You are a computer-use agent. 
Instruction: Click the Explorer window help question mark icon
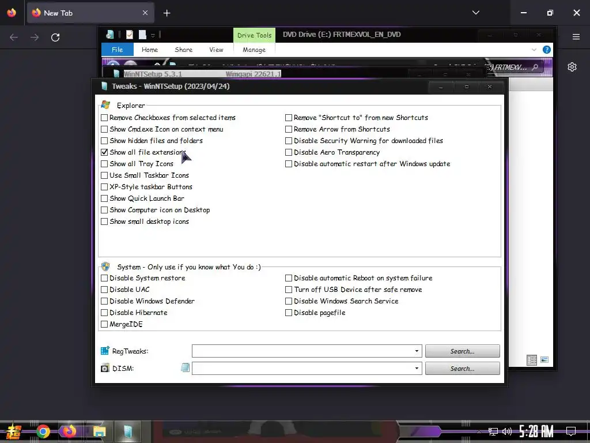(547, 50)
